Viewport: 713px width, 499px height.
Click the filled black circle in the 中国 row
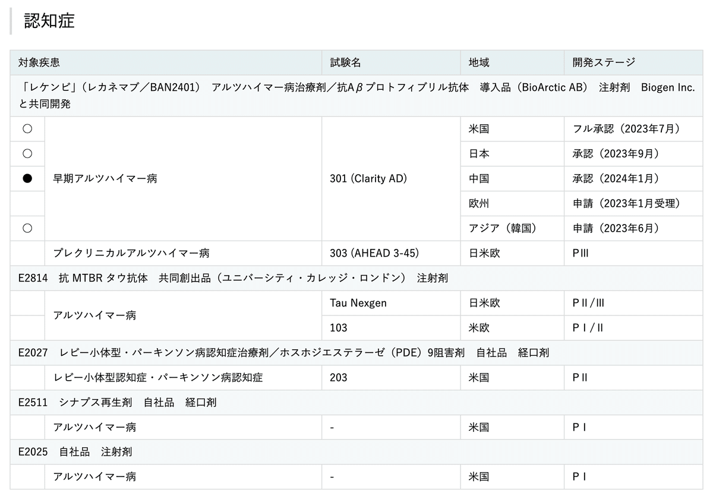[27, 179]
